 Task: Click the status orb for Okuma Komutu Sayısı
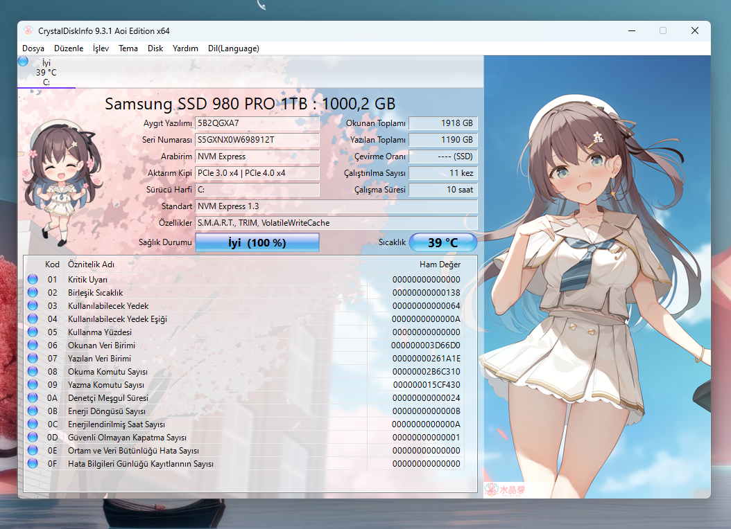tap(33, 371)
